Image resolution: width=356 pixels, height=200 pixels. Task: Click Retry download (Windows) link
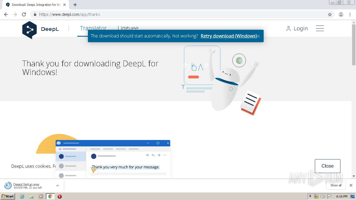coord(229,36)
